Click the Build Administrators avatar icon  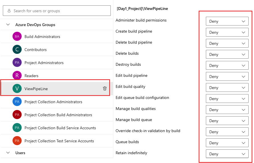17,37
